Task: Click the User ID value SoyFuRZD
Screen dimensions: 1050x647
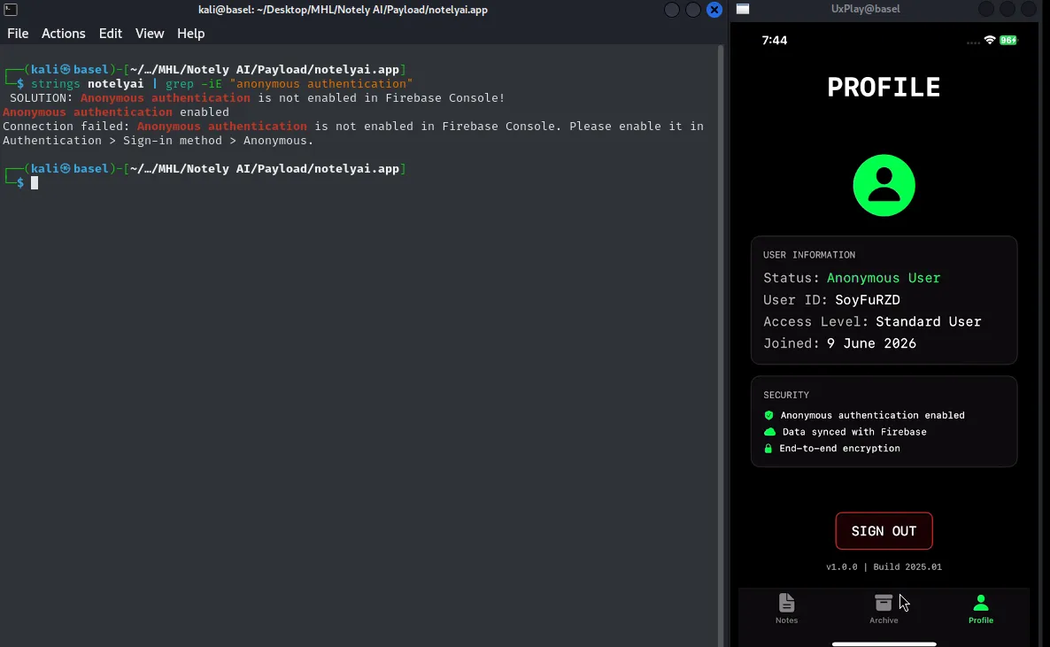Action: pyautogui.click(x=868, y=300)
